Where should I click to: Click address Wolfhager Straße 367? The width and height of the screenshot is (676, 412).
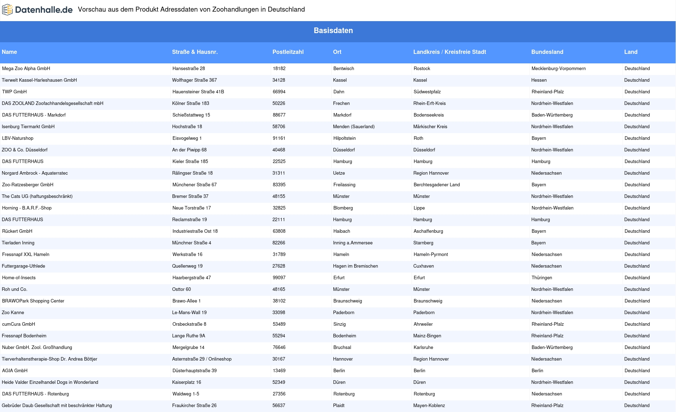[194, 80]
